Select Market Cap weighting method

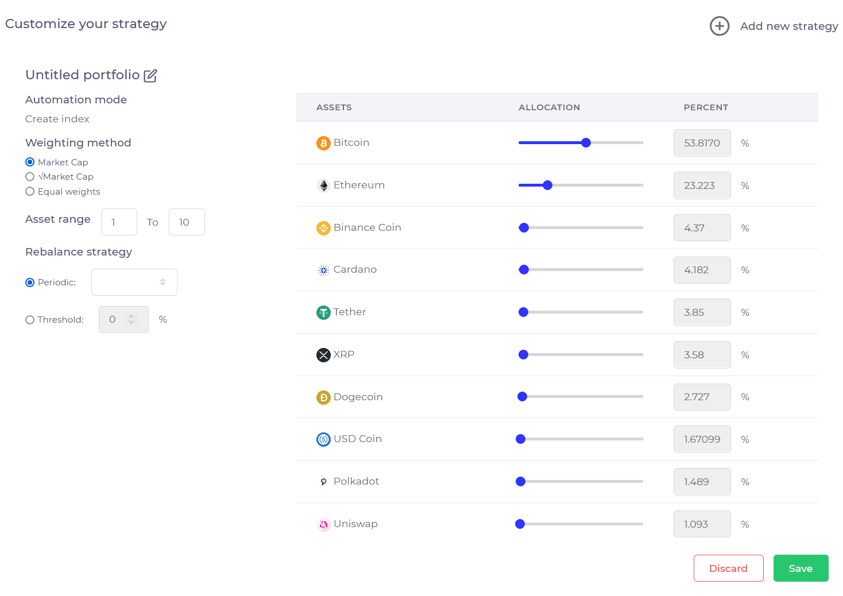point(30,162)
